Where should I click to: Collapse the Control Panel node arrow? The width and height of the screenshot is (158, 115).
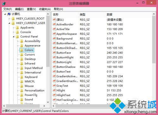pos(14,37)
